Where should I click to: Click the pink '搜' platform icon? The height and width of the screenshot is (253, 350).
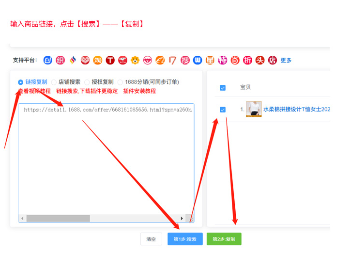(185, 60)
